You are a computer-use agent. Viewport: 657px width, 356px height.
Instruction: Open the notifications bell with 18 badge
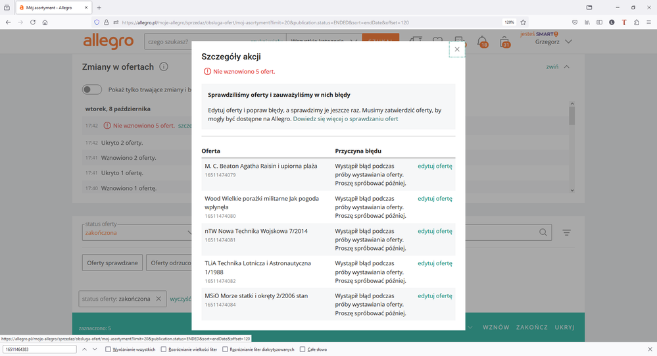tap(482, 41)
